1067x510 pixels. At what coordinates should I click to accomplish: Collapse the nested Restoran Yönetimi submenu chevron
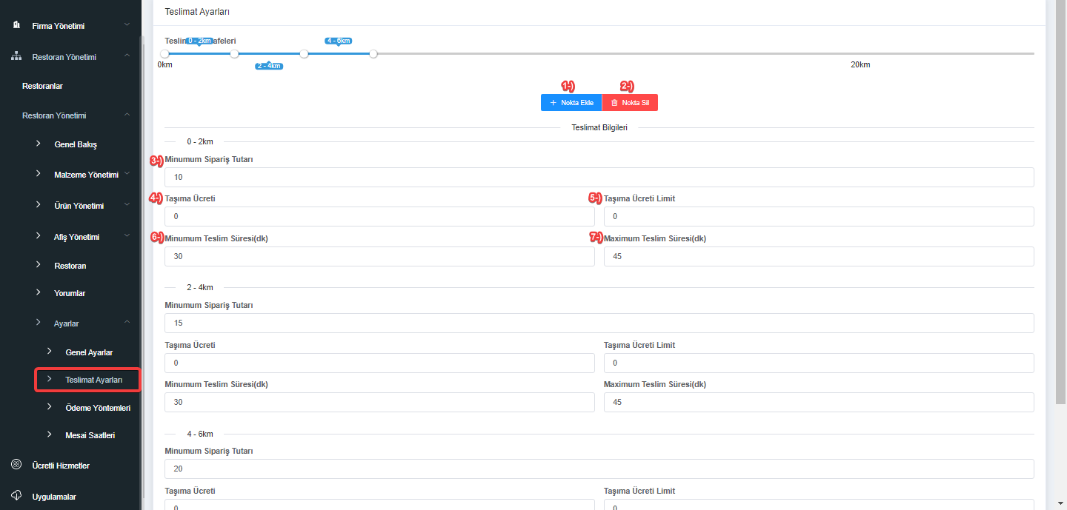click(x=127, y=115)
